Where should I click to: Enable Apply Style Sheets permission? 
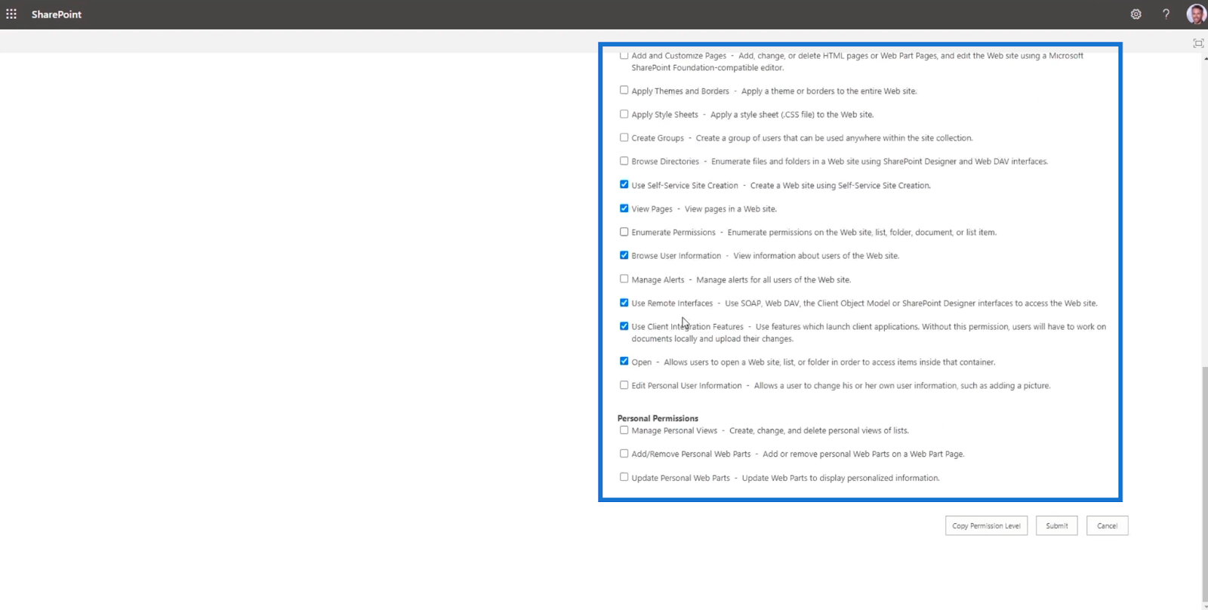point(624,114)
